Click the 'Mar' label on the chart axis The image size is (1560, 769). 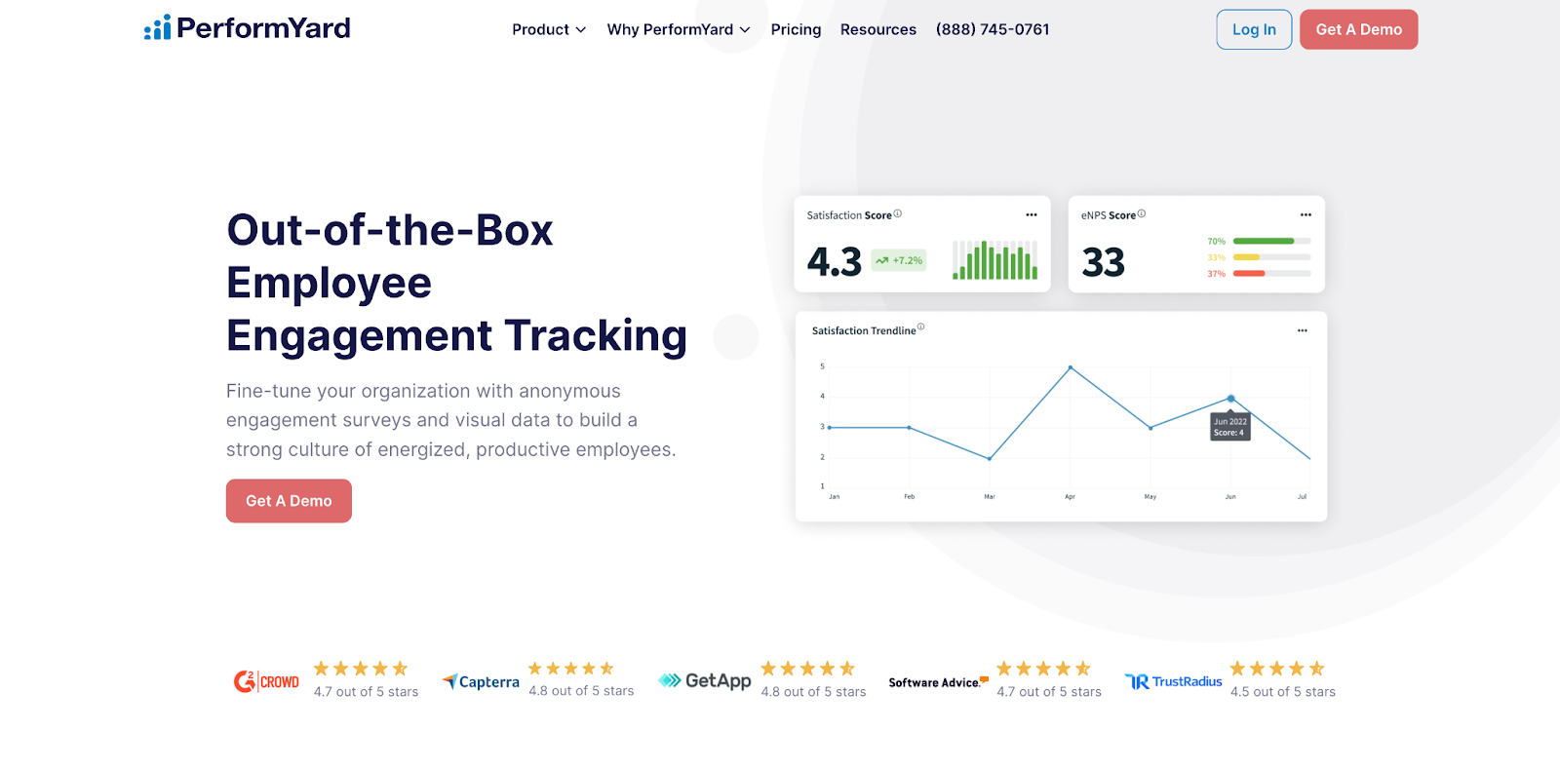click(x=990, y=497)
